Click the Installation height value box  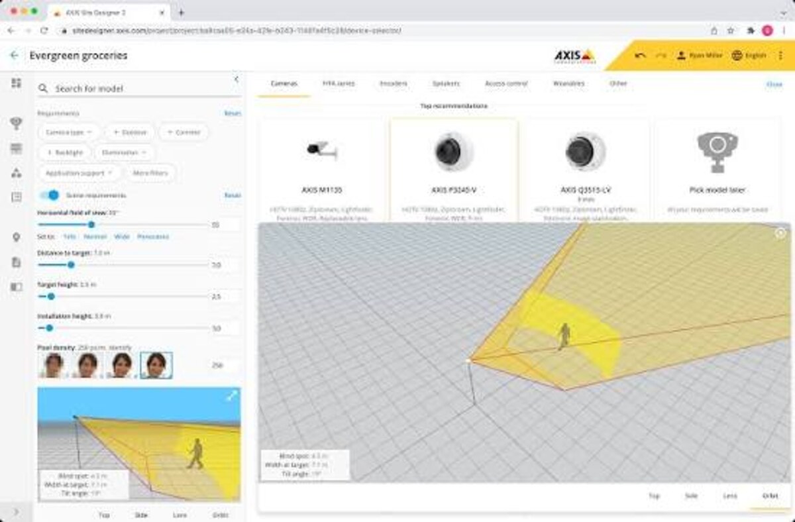coord(224,328)
